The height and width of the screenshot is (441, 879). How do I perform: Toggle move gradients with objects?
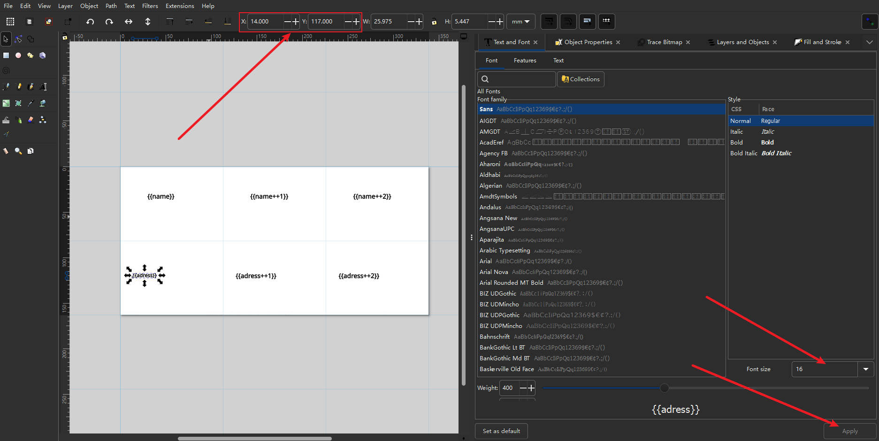(x=587, y=22)
